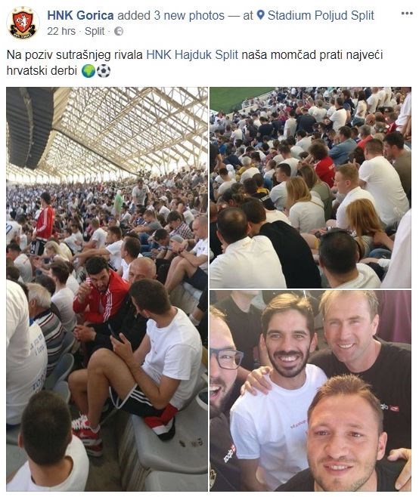This screenshot has height=497, width=419.
Task: Open the crowd stands photo with the pitch
Action: [x=310, y=187]
